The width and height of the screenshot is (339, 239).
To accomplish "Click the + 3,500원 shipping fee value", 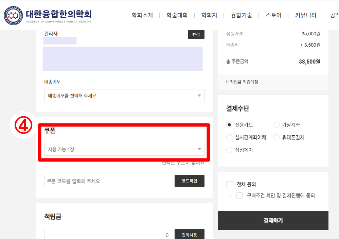I will tap(310, 45).
